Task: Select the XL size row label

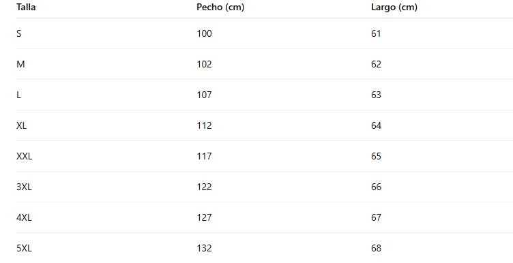Action: 22,126
